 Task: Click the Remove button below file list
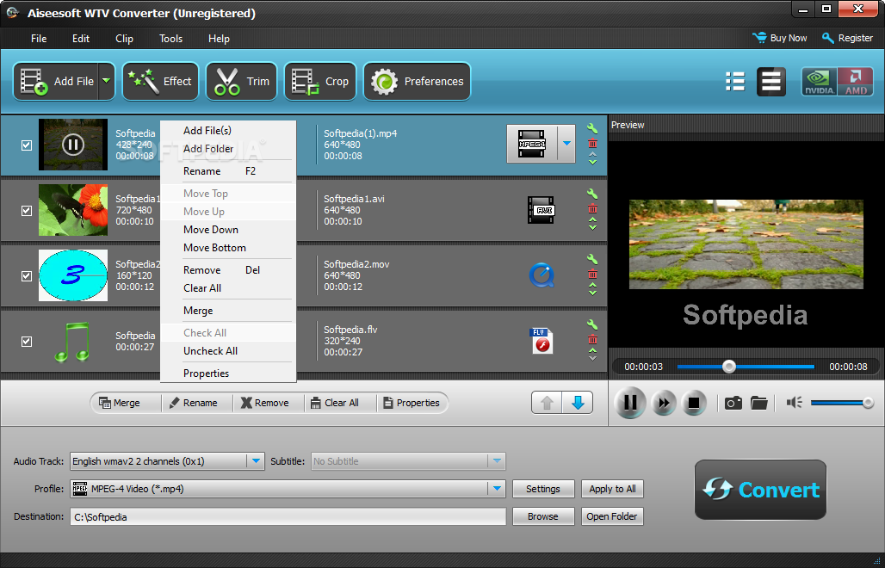point(264,403)
